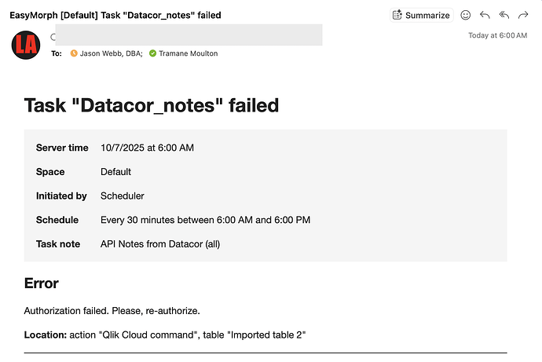The width and height of the screenshot is (542, 362).
Task: Open the Tramane Moulton recipient contact
Action: click(x=188, y=53)
